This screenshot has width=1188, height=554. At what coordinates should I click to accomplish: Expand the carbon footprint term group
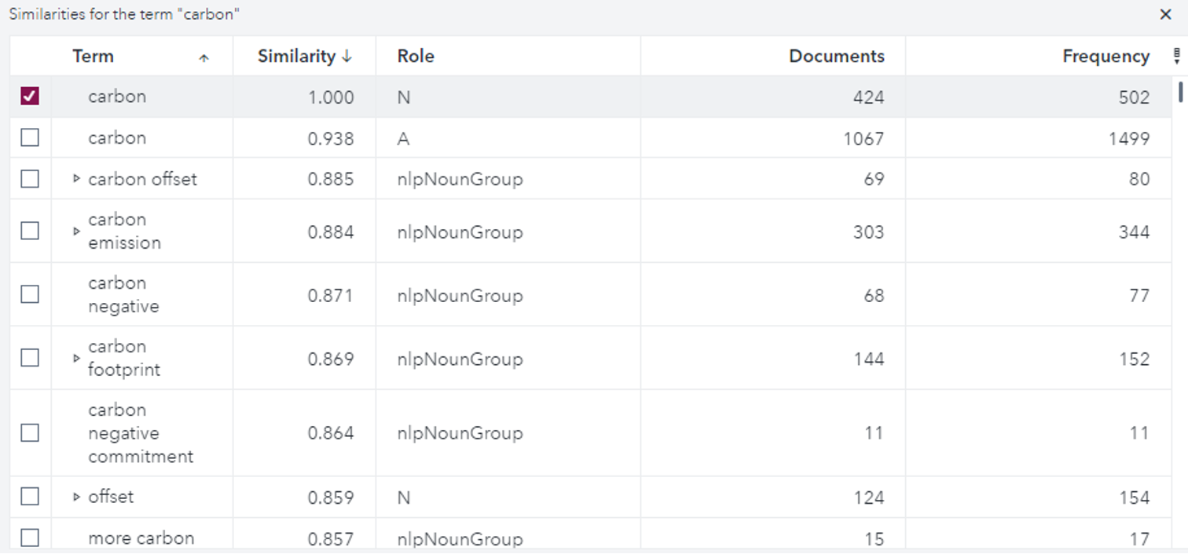point(76,359)
